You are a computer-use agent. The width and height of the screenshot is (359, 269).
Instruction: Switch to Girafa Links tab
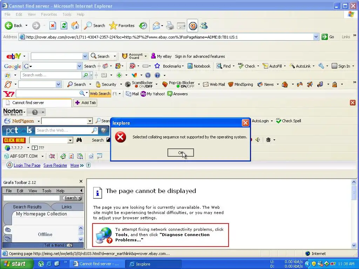click(67, 207)
